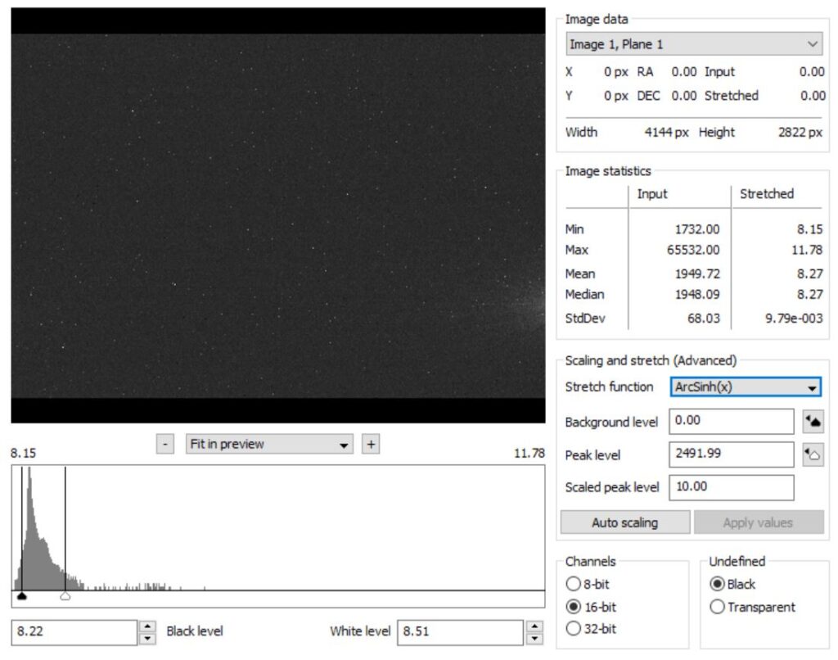Click the Input Median value 1948.09
This screenshot has height=660, width=838.
697,294
